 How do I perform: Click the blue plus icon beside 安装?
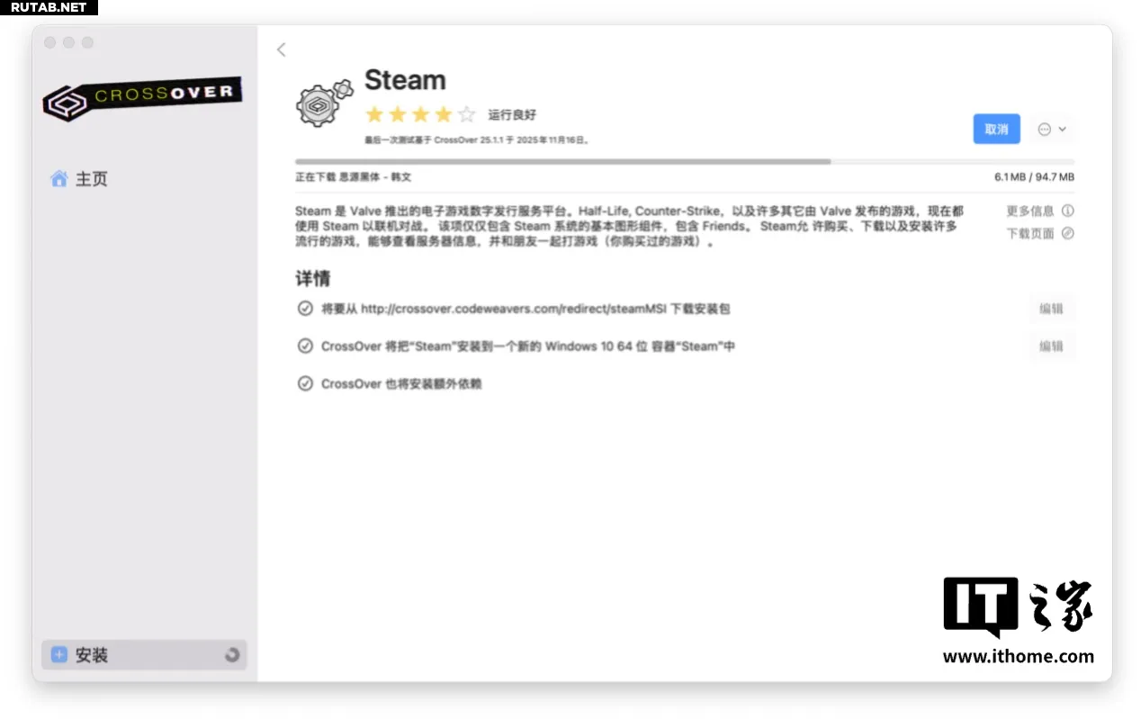click(x=59, y=655)
